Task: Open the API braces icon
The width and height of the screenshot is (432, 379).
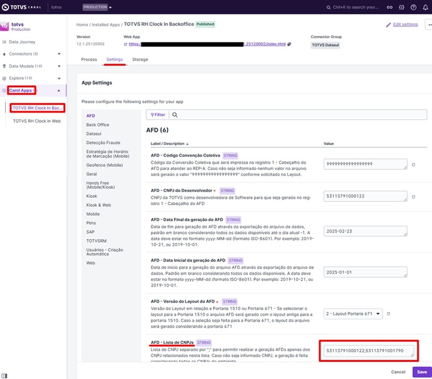Action: point(402,7)
